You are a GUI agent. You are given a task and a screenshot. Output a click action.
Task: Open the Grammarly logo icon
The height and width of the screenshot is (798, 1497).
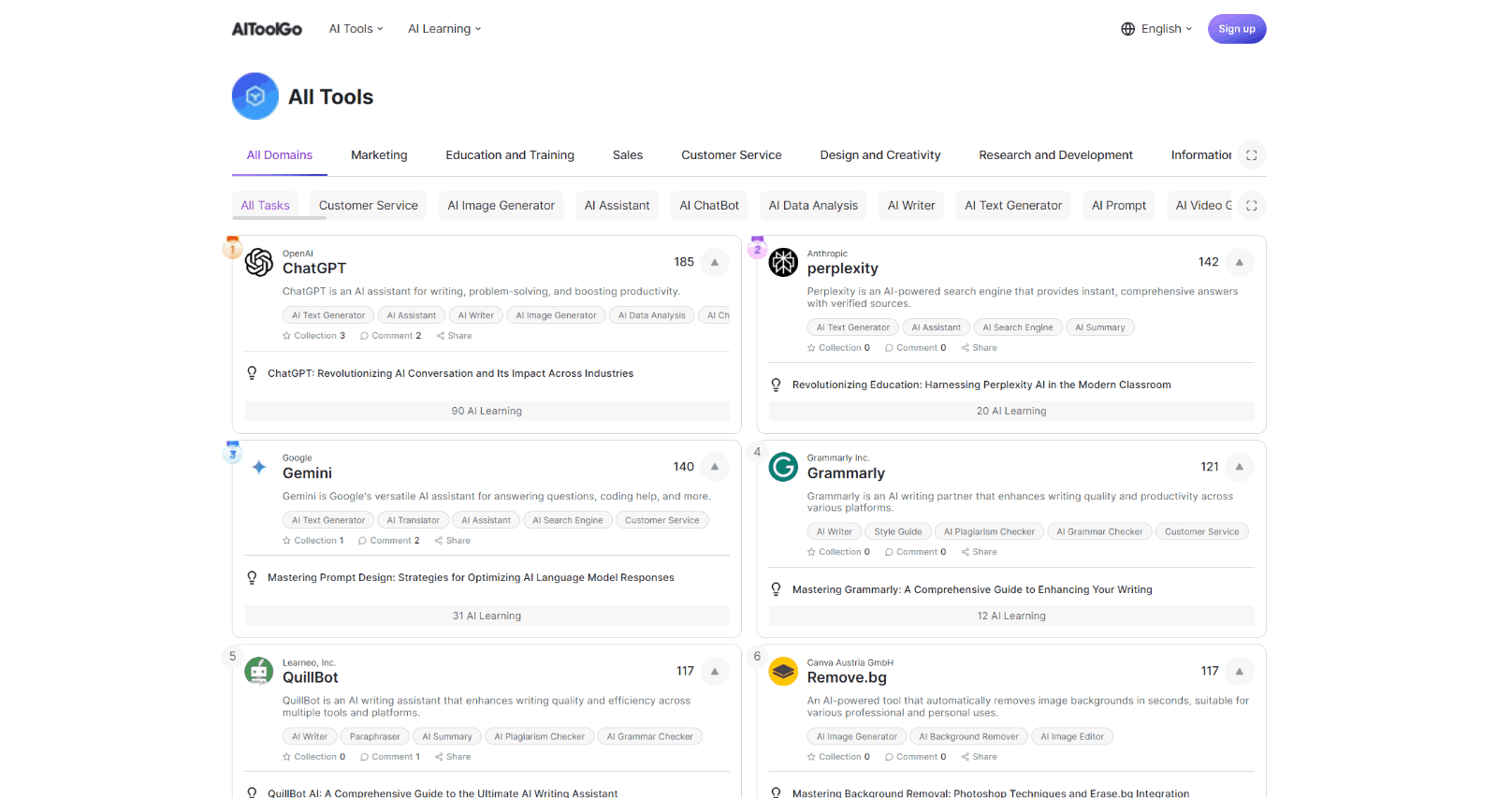(783, 467)
